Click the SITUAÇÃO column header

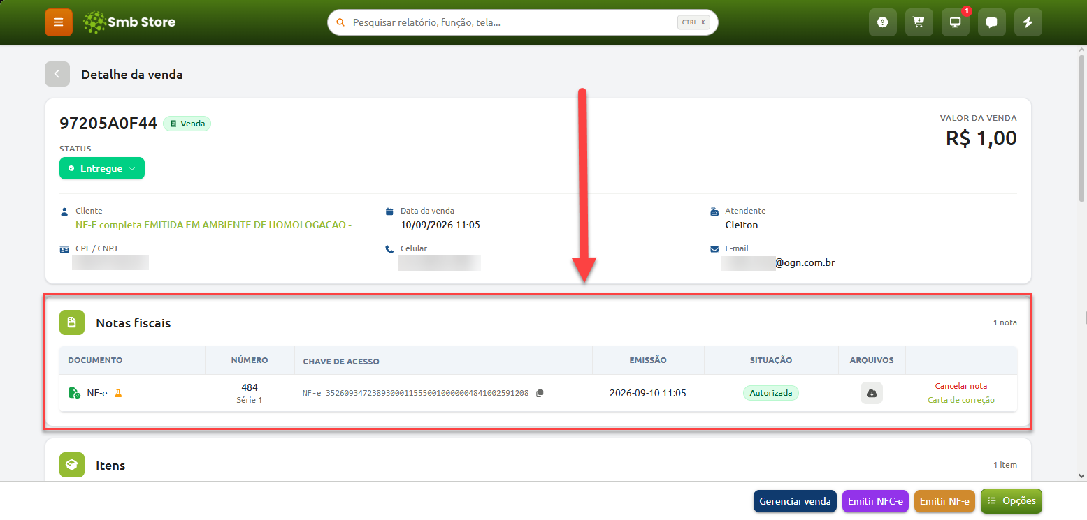pos(771,360)
